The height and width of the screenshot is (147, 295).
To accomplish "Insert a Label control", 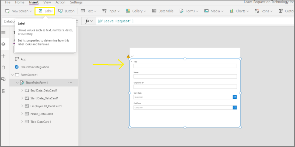I will pos(45,11).
